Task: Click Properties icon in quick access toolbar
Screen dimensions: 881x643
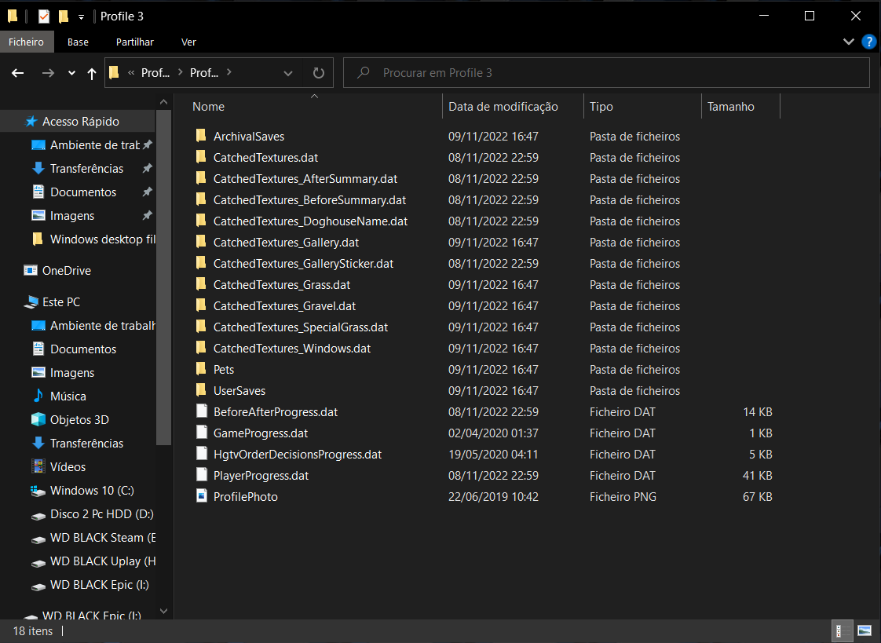Action: [44, 16]
